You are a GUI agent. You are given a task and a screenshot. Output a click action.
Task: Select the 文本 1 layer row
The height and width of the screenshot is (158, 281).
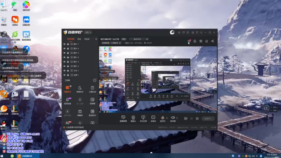point(80,71)
